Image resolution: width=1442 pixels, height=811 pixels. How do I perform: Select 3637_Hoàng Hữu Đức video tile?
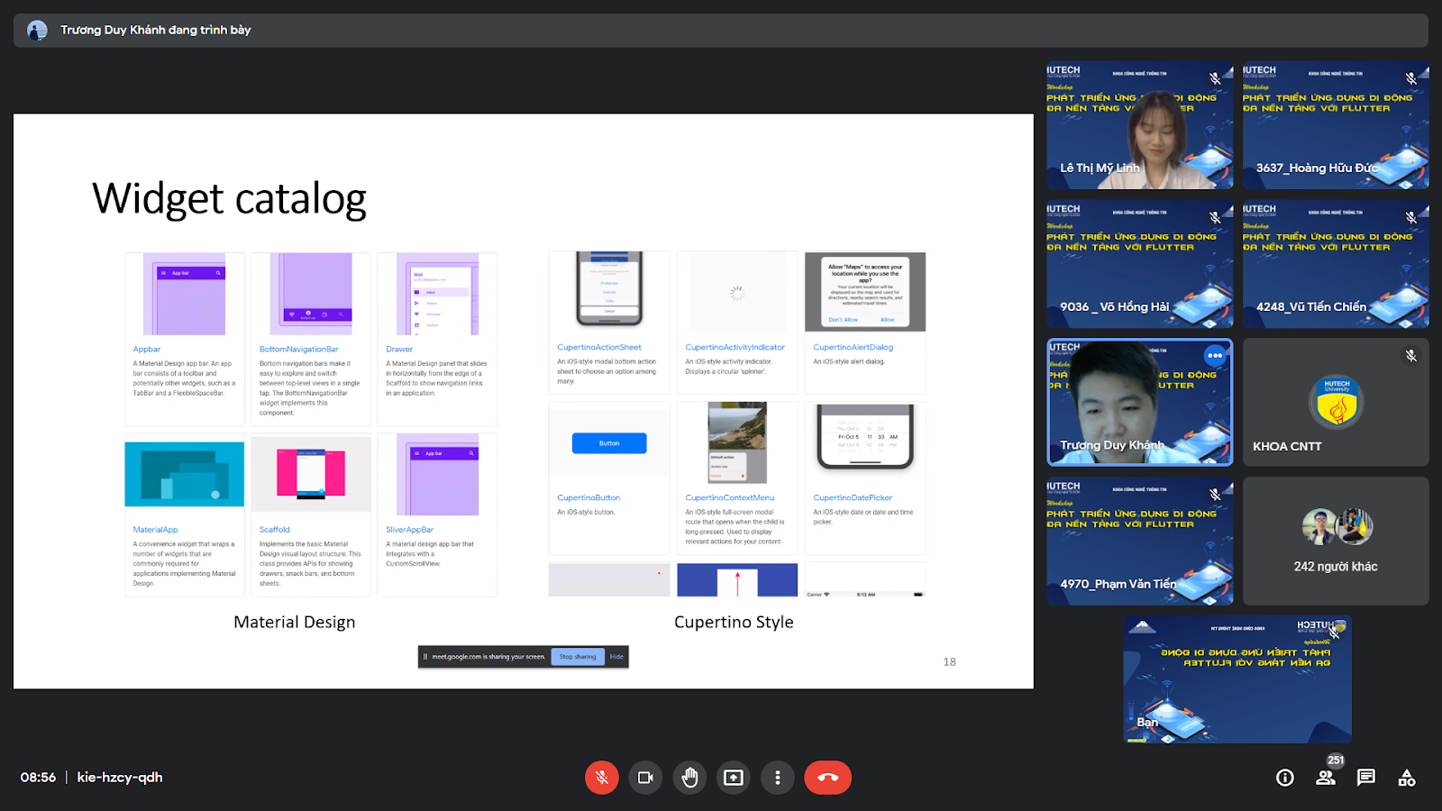[x=1336, y=125]
